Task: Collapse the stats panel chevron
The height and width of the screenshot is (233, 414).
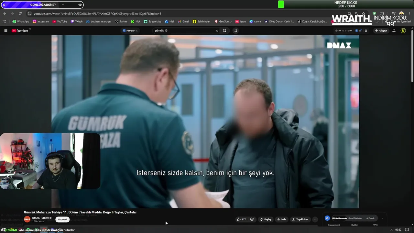Action: tap(382, 218)
